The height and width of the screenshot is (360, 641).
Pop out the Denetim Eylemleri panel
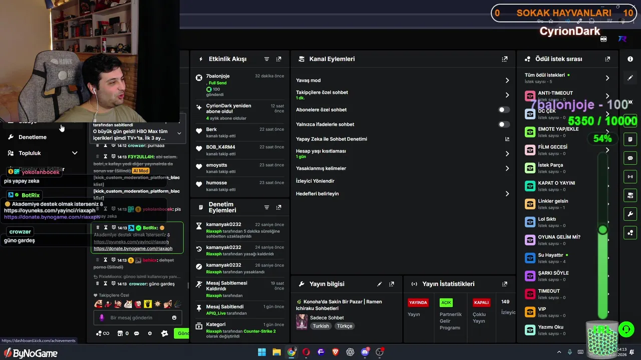click(279, 207)
